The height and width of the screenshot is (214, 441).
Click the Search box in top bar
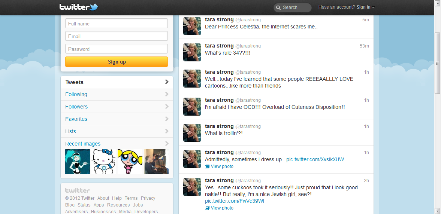[293, 7]
